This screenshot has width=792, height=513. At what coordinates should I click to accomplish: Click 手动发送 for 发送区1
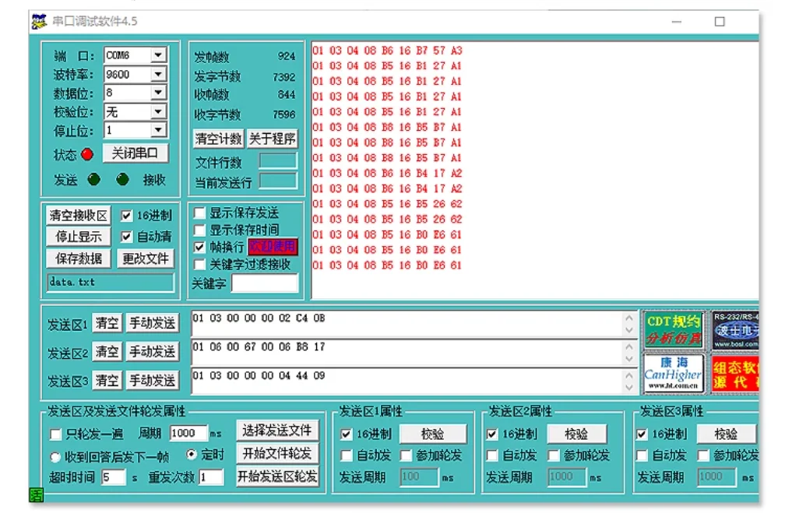(152, 323)
